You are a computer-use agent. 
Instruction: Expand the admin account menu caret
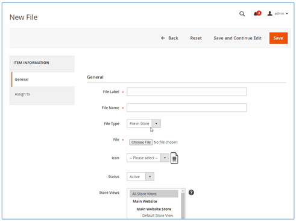click(287, 14)
